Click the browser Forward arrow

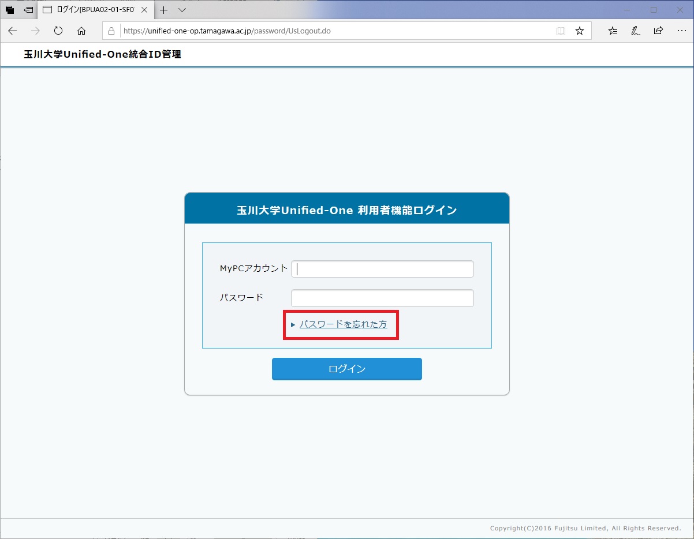(35, 31)
